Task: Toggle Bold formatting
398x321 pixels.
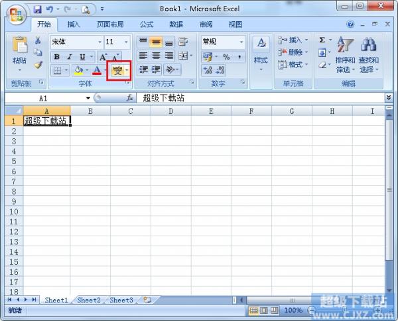Action: click(x=58, y=57)
